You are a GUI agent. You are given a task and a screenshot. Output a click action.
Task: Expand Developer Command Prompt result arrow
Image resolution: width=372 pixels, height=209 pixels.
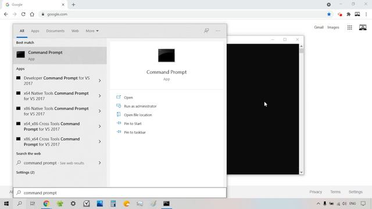pyautogui.click(x=99, y=81)
